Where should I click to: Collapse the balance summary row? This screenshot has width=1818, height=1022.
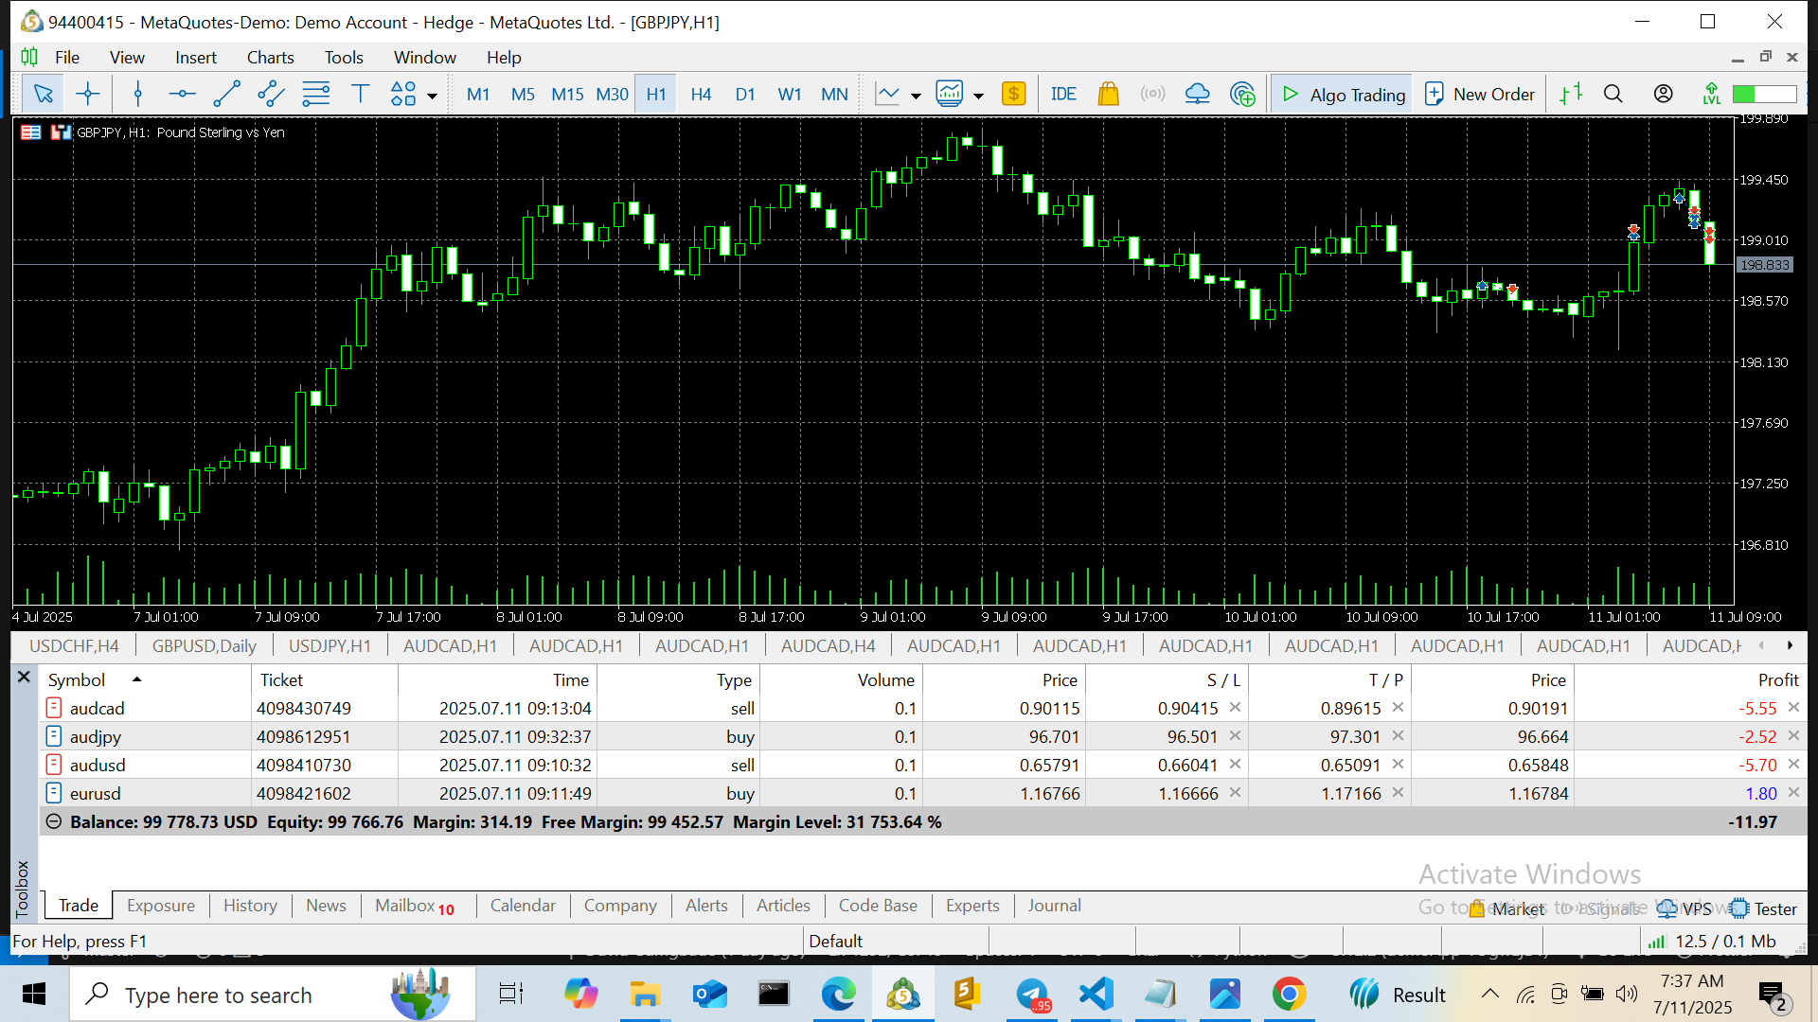54,822
